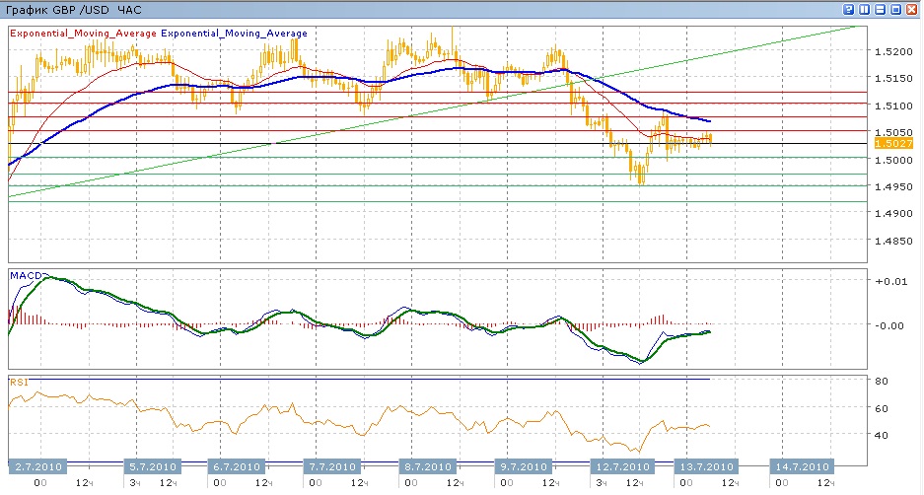Select the red Exponential_Moving_Average legend label
This screenshot has height=495, width=924.
[83, 33]
